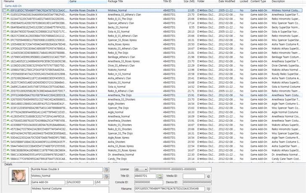
Task: Click the game icon in Anesthesia_Normal row
Action: click(x=8, y=117)
